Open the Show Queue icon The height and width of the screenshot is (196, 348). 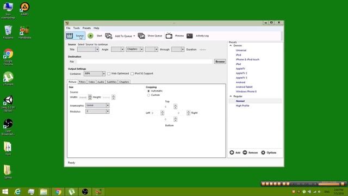coord(141,35)
